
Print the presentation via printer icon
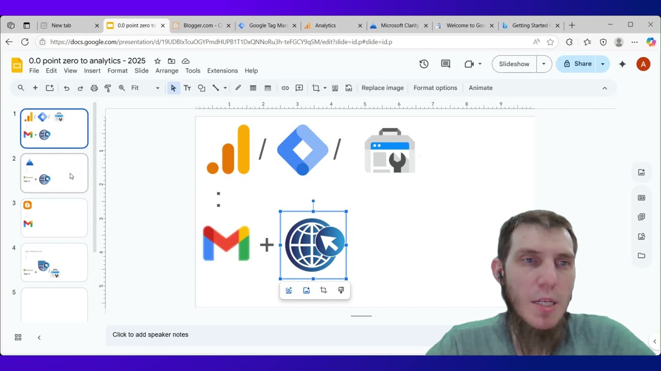94,88
